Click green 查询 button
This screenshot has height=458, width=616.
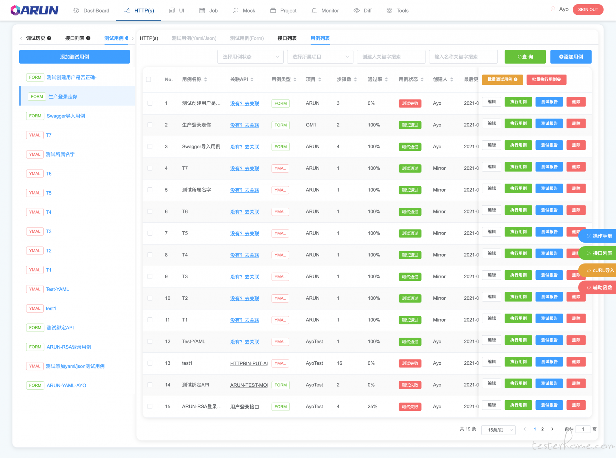tap(525, 57)
